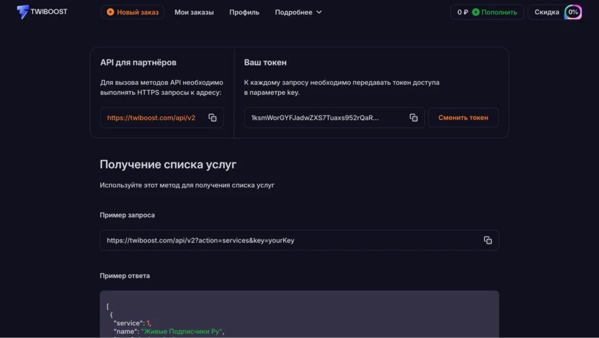Click the Получение списка услуг heading
Image resolution: width=599 pixels, height=338 pixels.
coord(168,164)
